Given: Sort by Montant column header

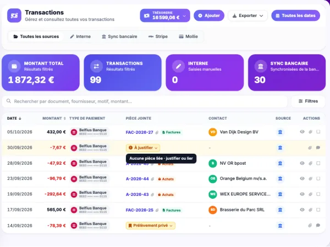Looking at the screenshot, I should coord(54,119).
